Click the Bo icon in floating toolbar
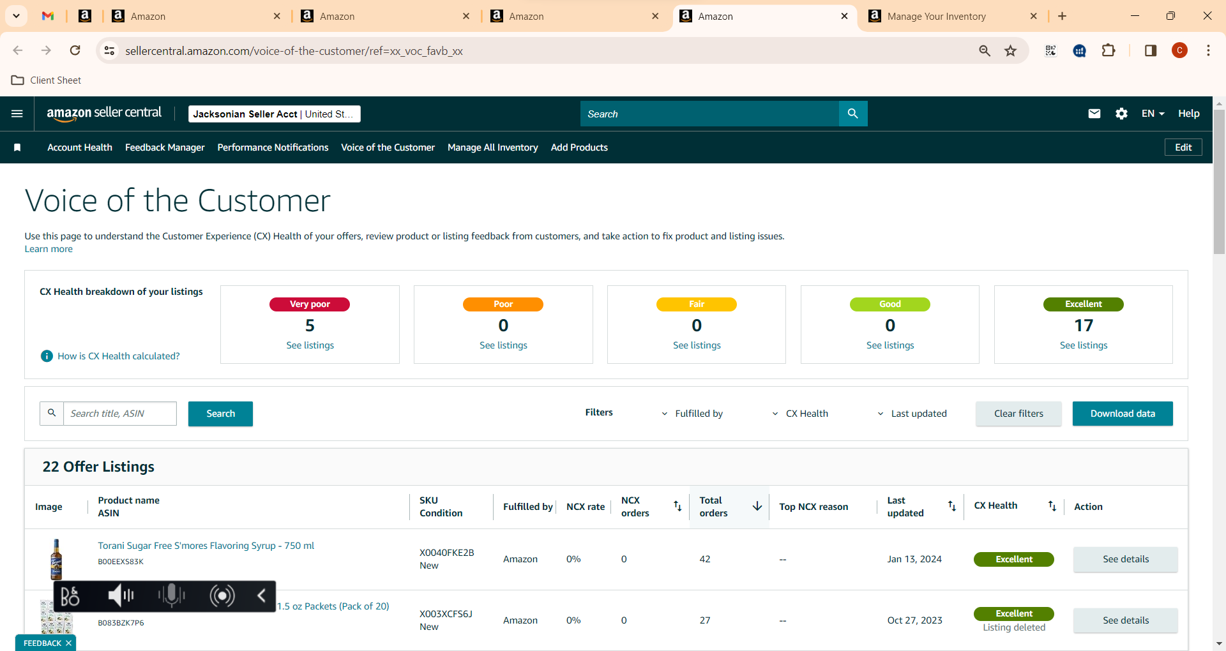 [x=70, y=596]
